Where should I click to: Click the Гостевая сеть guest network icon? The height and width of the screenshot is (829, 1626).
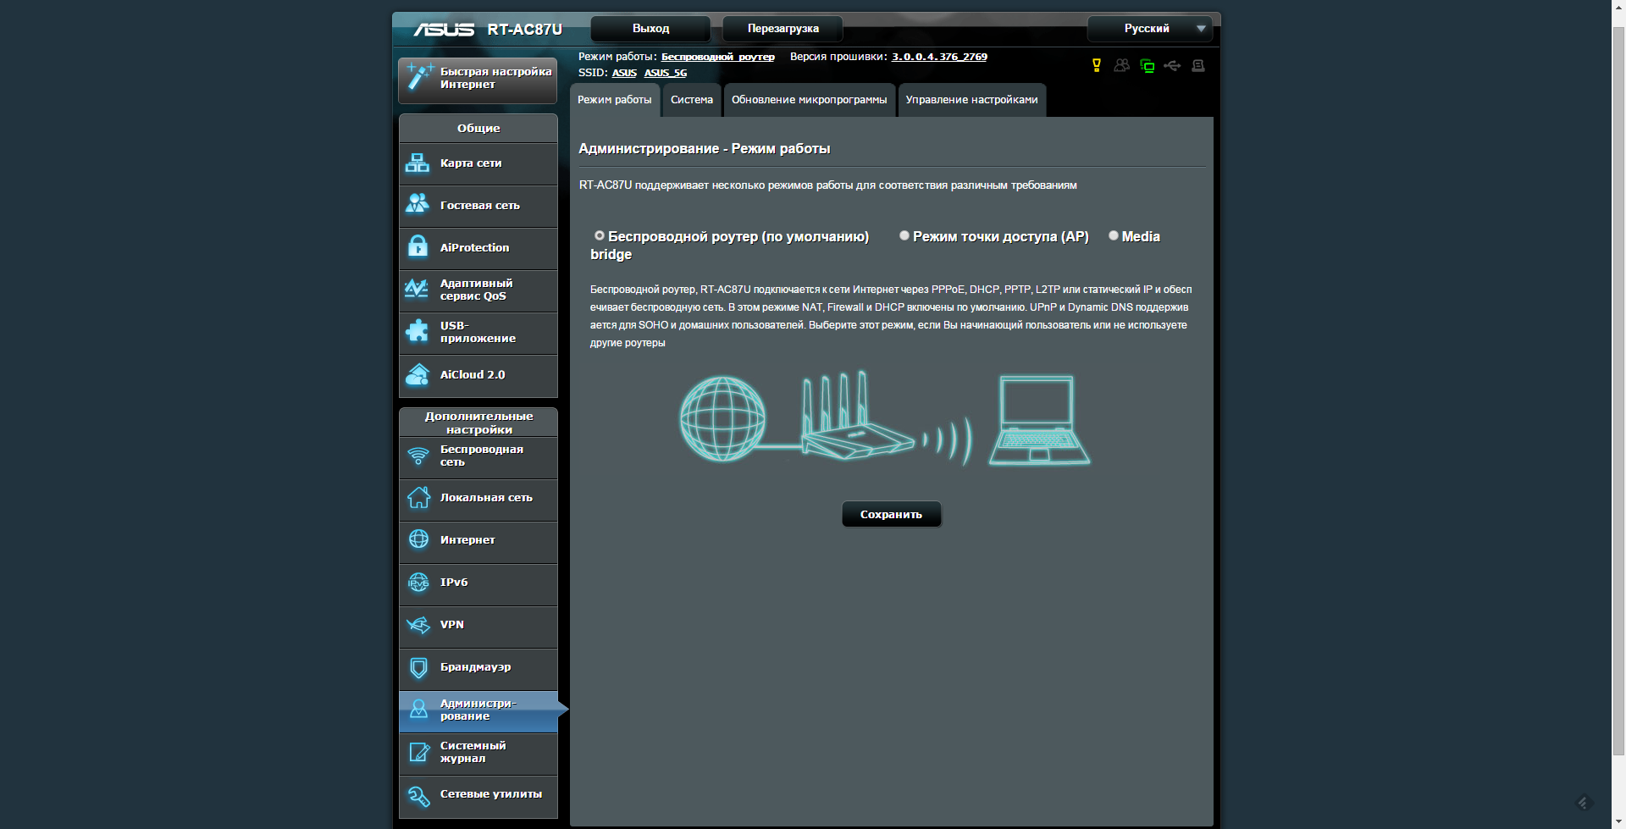click(418, 204)
